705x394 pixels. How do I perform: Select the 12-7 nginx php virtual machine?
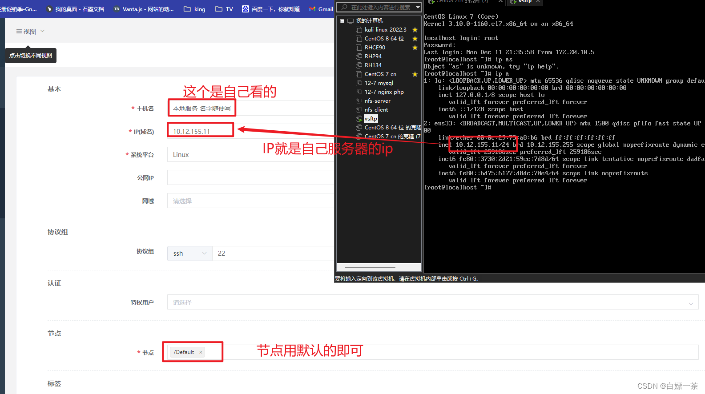pos(384,92)
